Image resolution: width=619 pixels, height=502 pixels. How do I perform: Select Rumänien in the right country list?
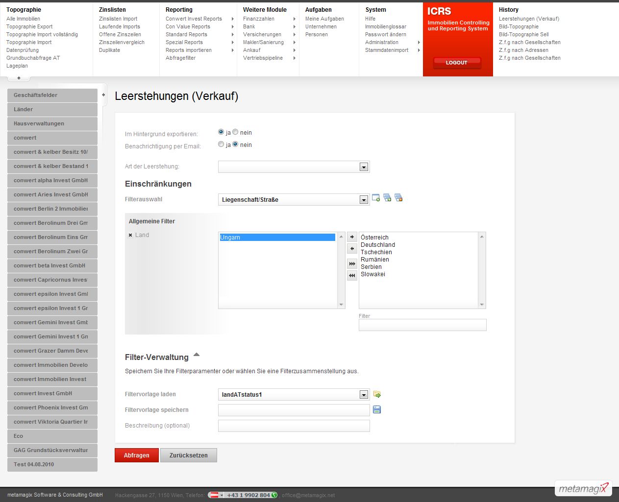(x=375, y=260)
